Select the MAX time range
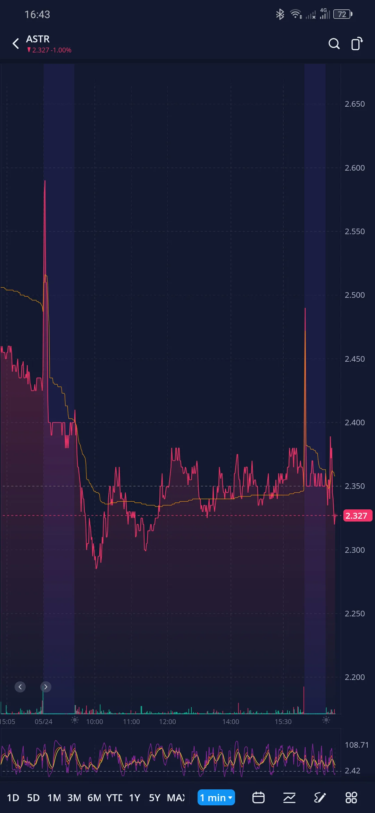 click(x=176, y=798)
